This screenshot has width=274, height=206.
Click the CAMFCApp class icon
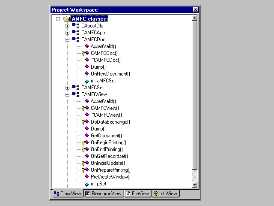click(76, 33)
